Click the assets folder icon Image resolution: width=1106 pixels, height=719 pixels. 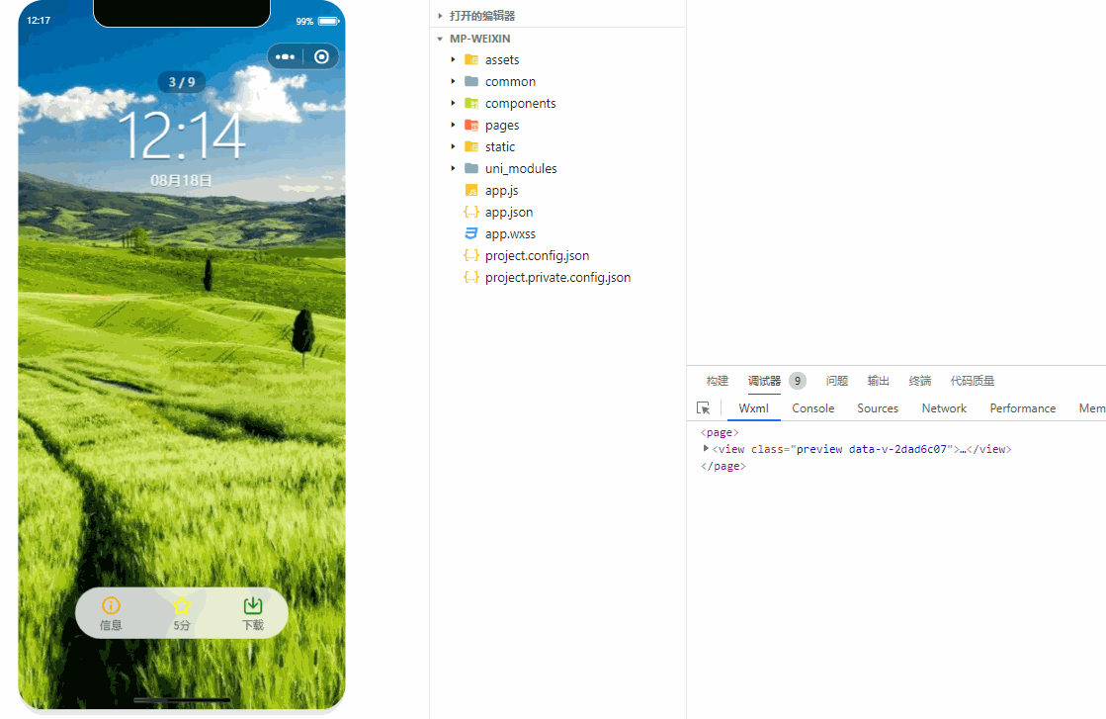click(471, 60)
